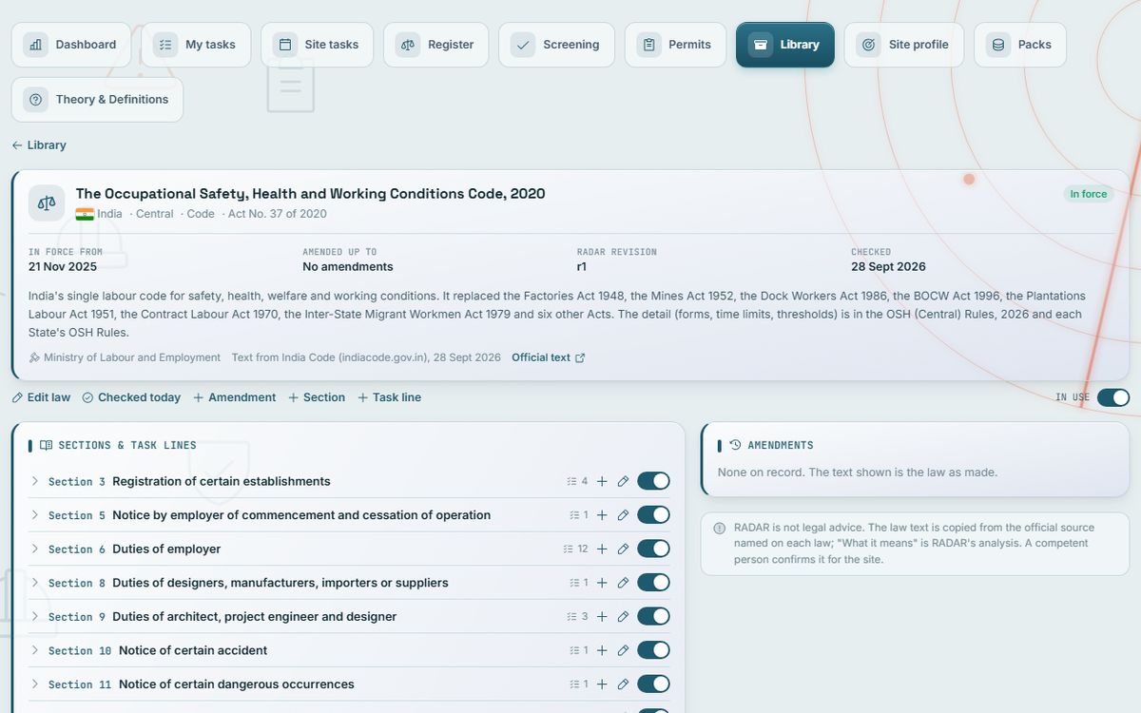Edit Section 9 with the pencil icon
1141x713 pixels.
[x=623, y=616]
